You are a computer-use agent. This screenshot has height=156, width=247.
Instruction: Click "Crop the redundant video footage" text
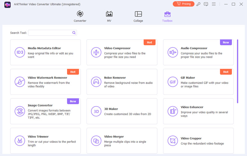click(x=202, y=144)
